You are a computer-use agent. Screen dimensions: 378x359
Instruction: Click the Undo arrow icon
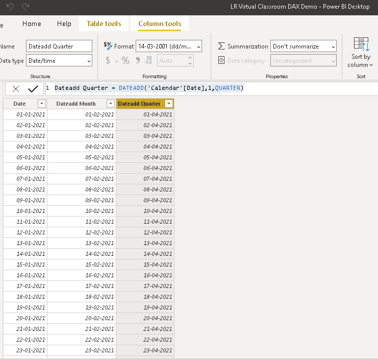10,7
